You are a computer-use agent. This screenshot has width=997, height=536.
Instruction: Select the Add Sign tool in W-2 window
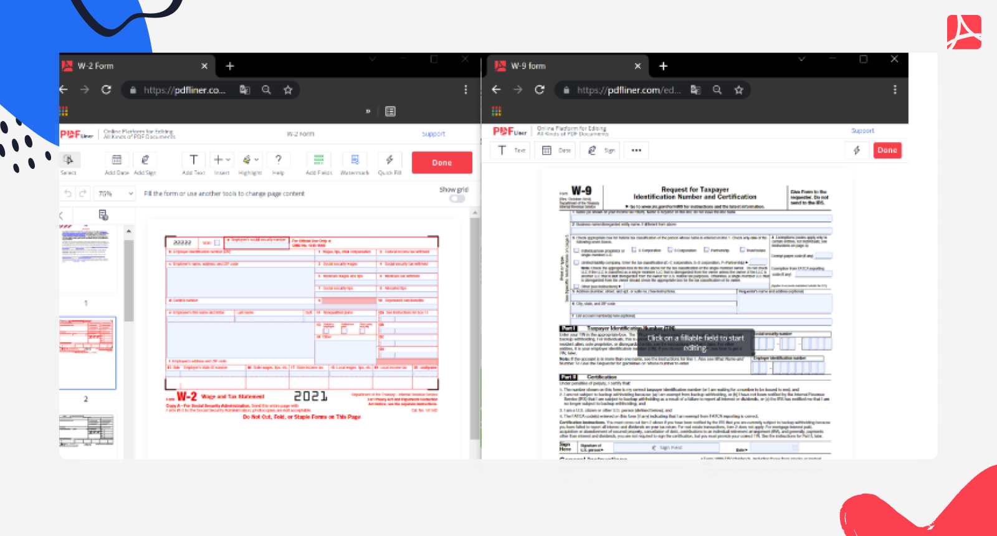[145, 163]
